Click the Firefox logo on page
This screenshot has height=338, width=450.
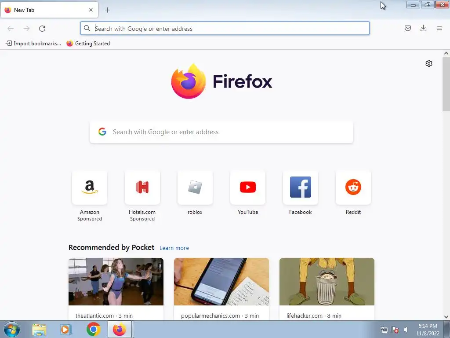[x=221, y=81]
